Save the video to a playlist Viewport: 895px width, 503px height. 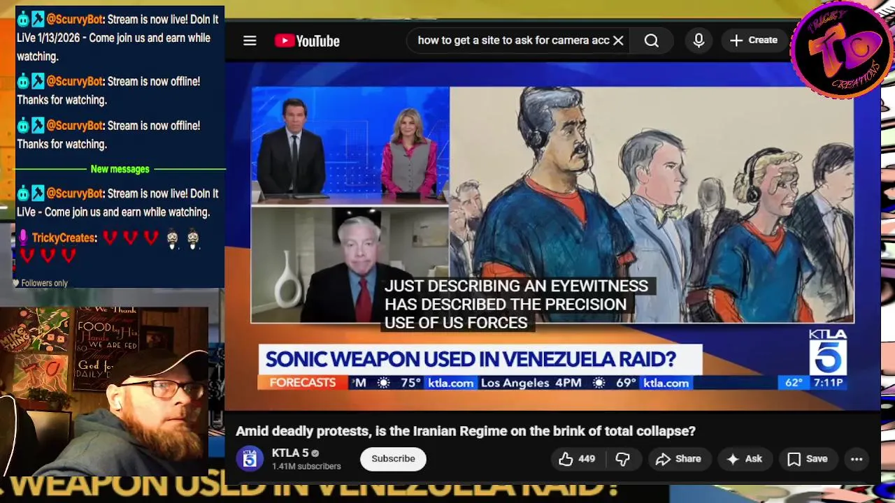(807, 459)
